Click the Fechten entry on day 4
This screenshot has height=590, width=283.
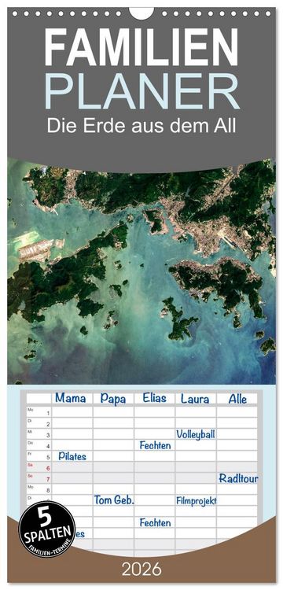coord(155,445)
